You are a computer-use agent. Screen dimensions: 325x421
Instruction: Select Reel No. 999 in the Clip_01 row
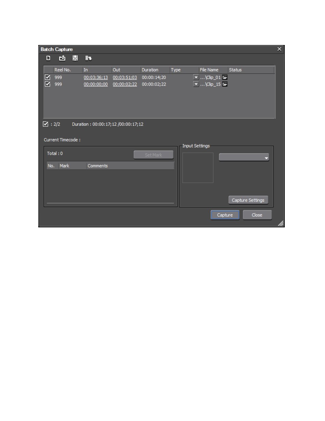pos(58,77)
